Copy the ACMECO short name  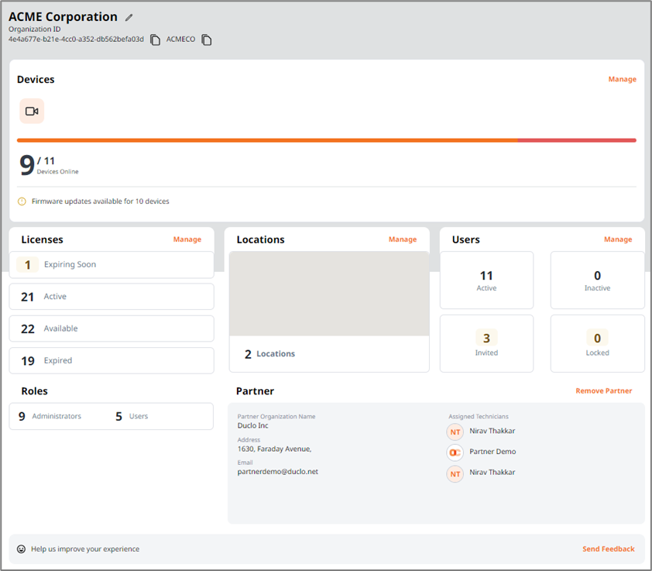point(207,40)
